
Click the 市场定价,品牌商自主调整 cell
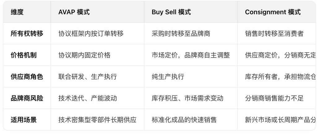tap(191, 55)
